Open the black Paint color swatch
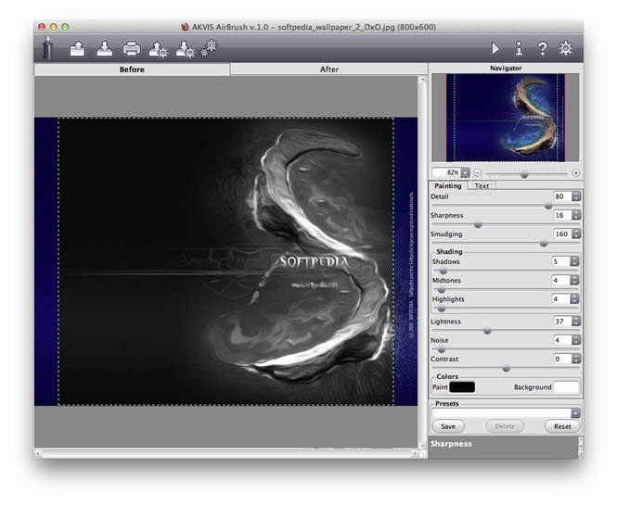The width and height of the screenshot is (617, 505). (462, 387)
